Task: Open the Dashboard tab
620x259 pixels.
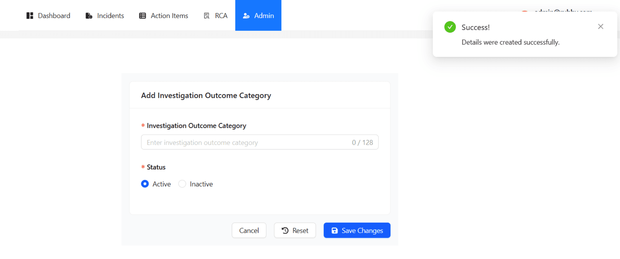Action: click(48, 16)
